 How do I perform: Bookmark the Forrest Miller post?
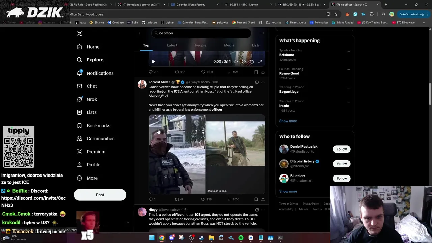256,199
